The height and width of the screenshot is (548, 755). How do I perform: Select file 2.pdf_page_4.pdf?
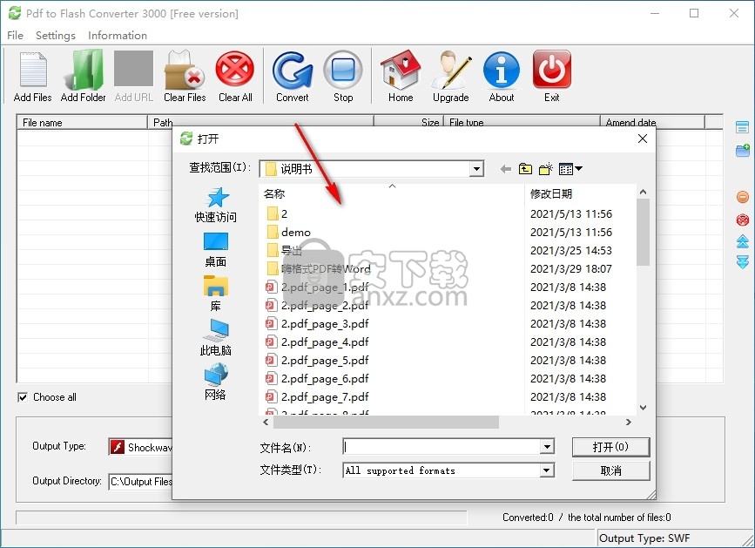[x=317, y=342]
